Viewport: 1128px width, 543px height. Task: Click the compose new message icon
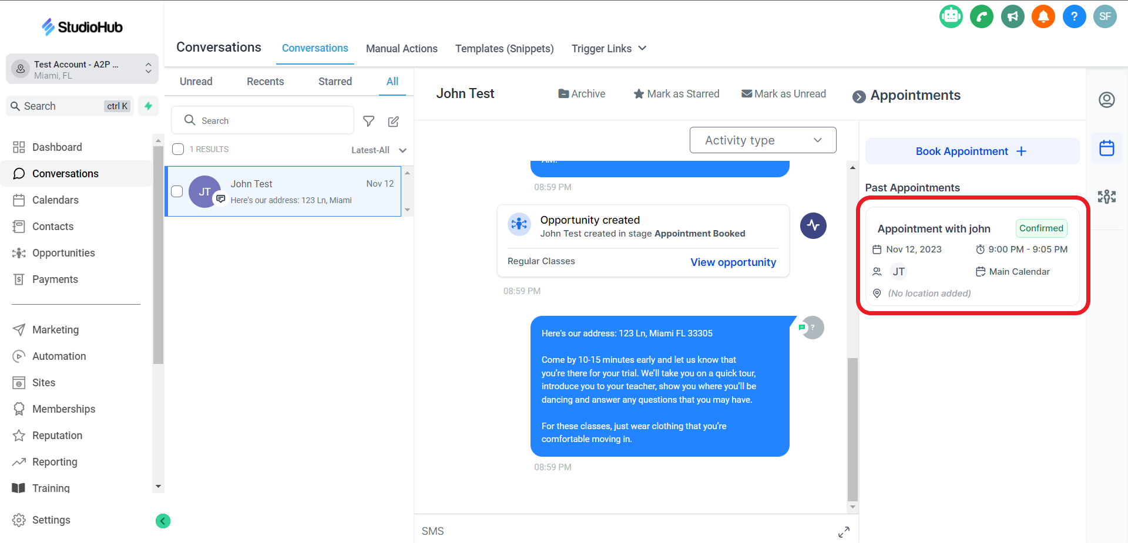[x=394, y=121]
